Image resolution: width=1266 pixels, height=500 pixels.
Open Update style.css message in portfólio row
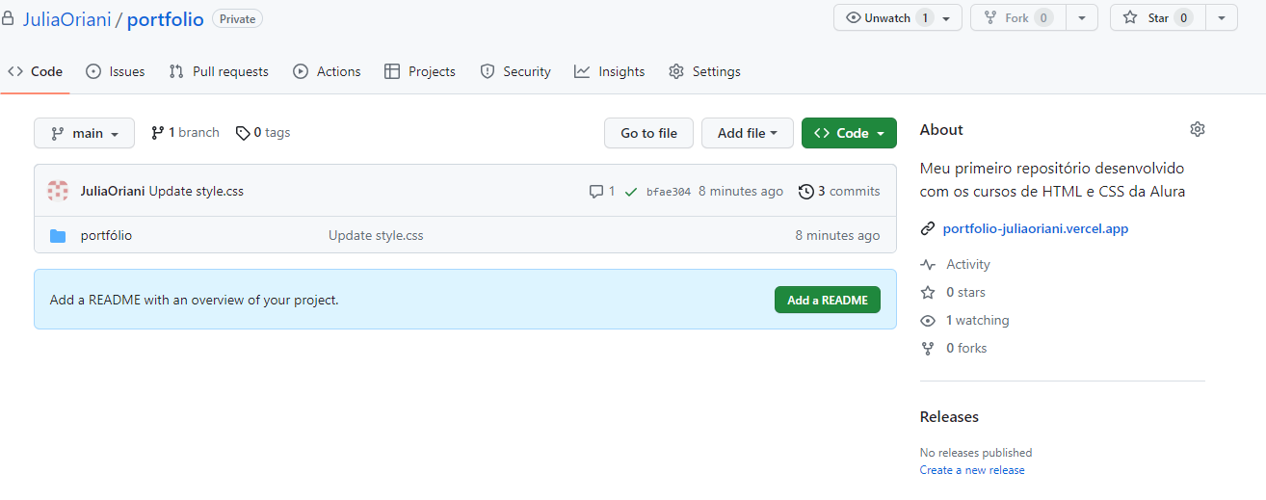tap(376, 235)
